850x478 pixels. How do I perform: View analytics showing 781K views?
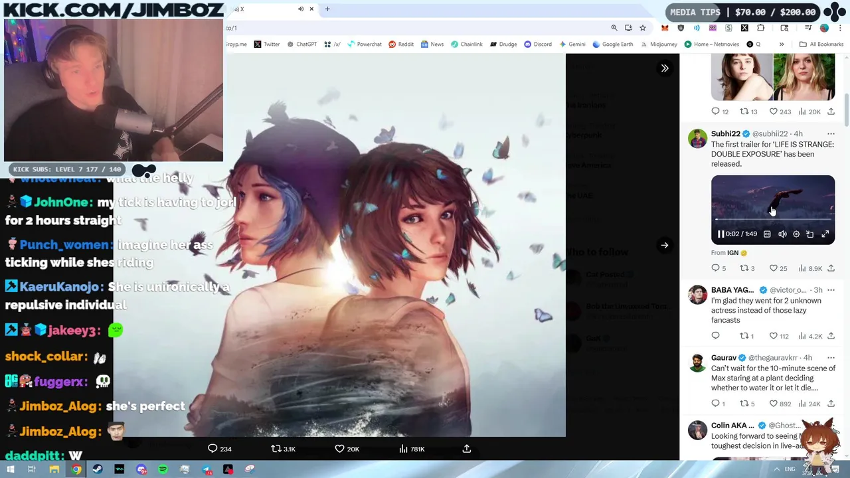(x=412, y=449)
